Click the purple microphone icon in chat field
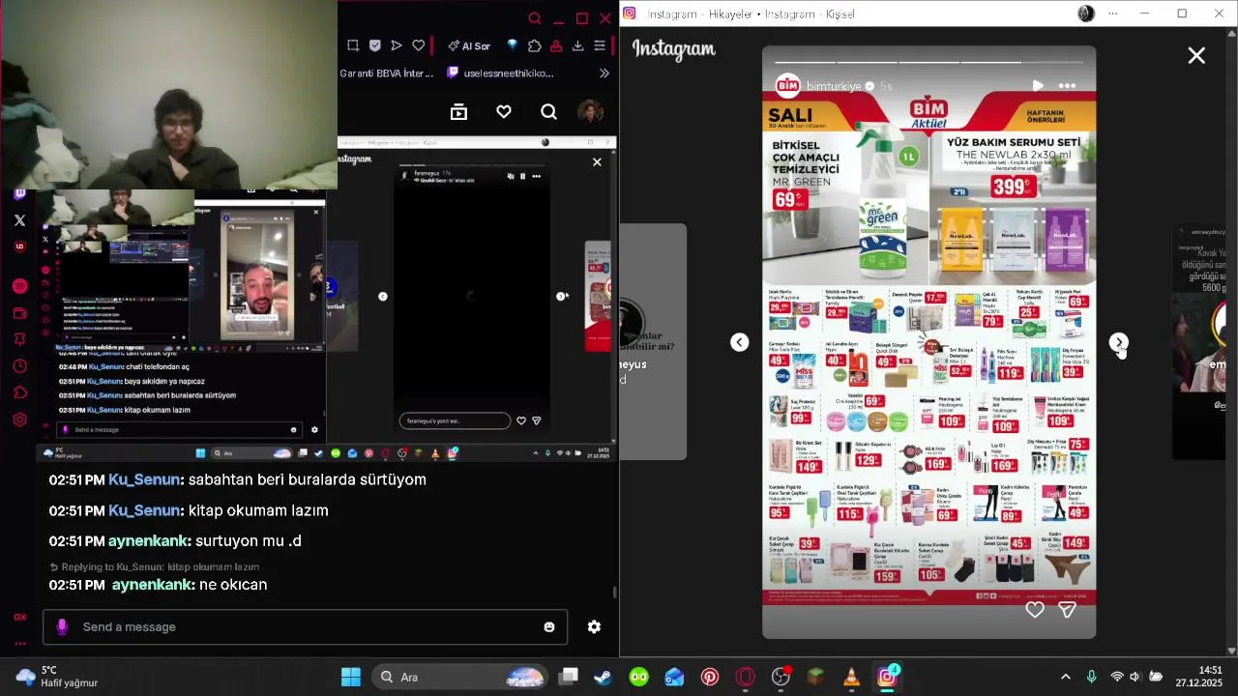This screenshot has height=696, width=1238. coord(62,626)
